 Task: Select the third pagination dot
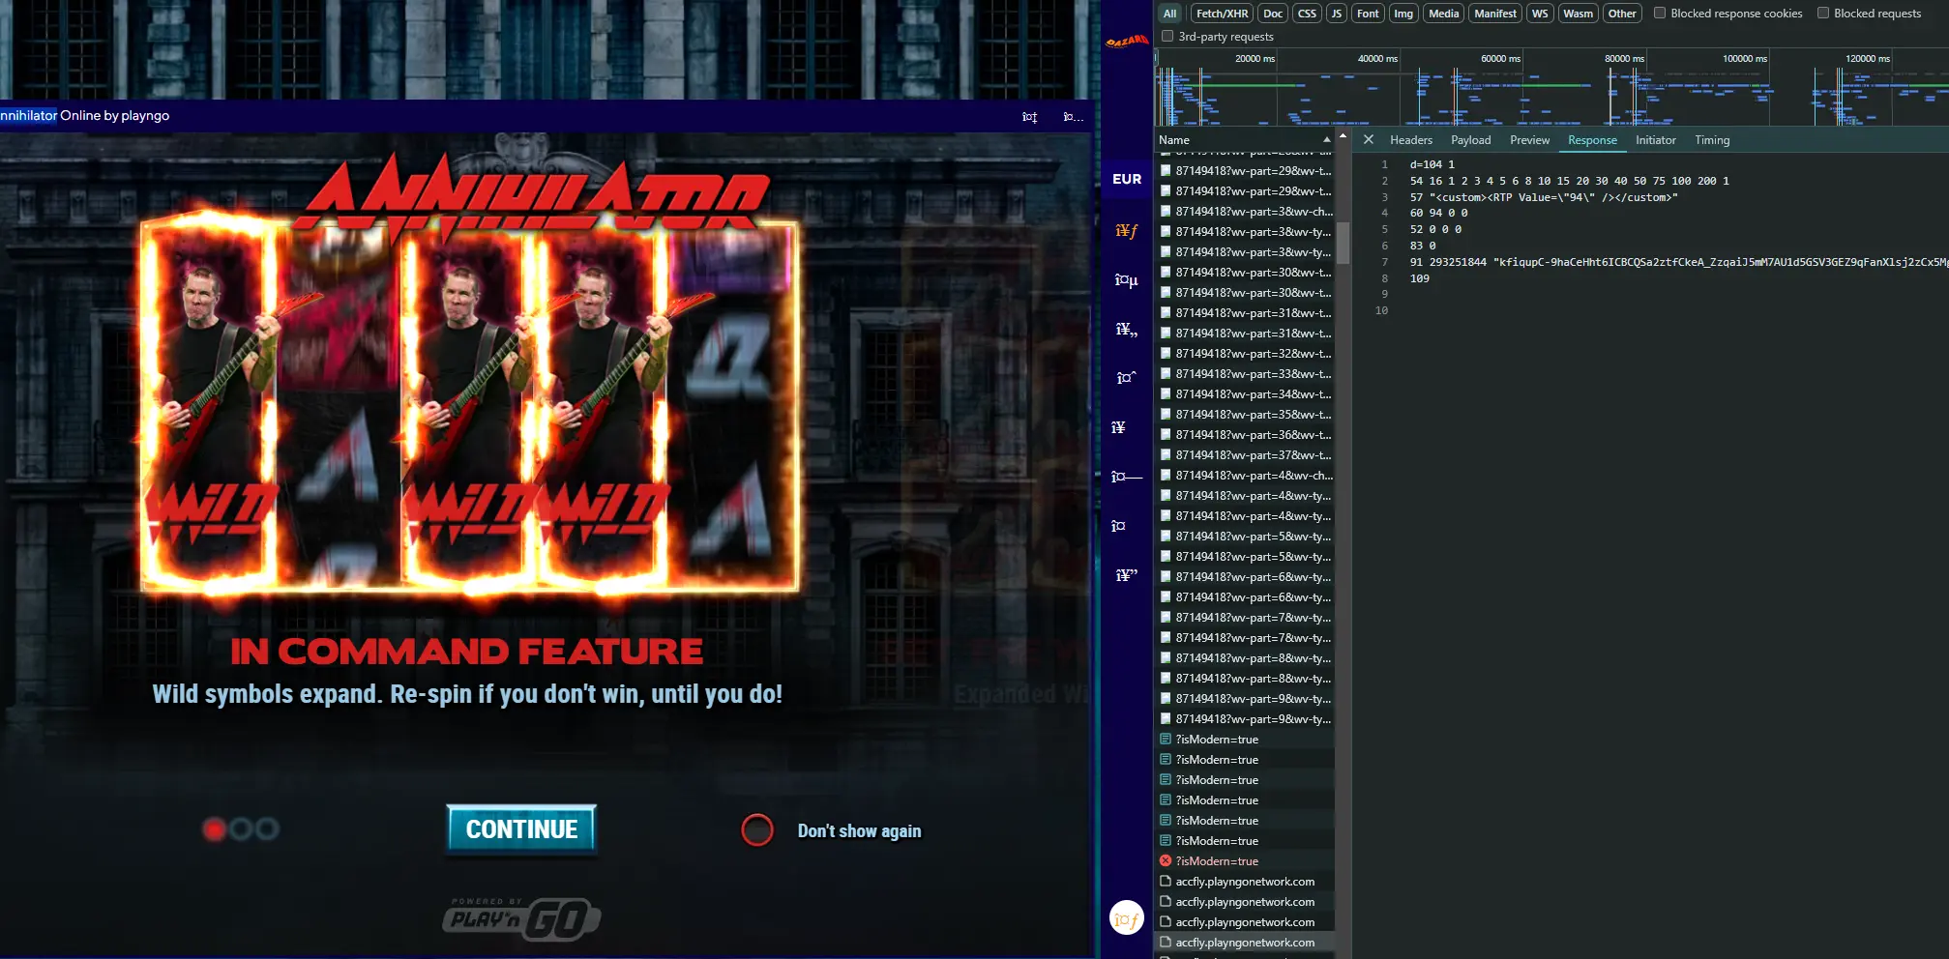click(267, 828)
